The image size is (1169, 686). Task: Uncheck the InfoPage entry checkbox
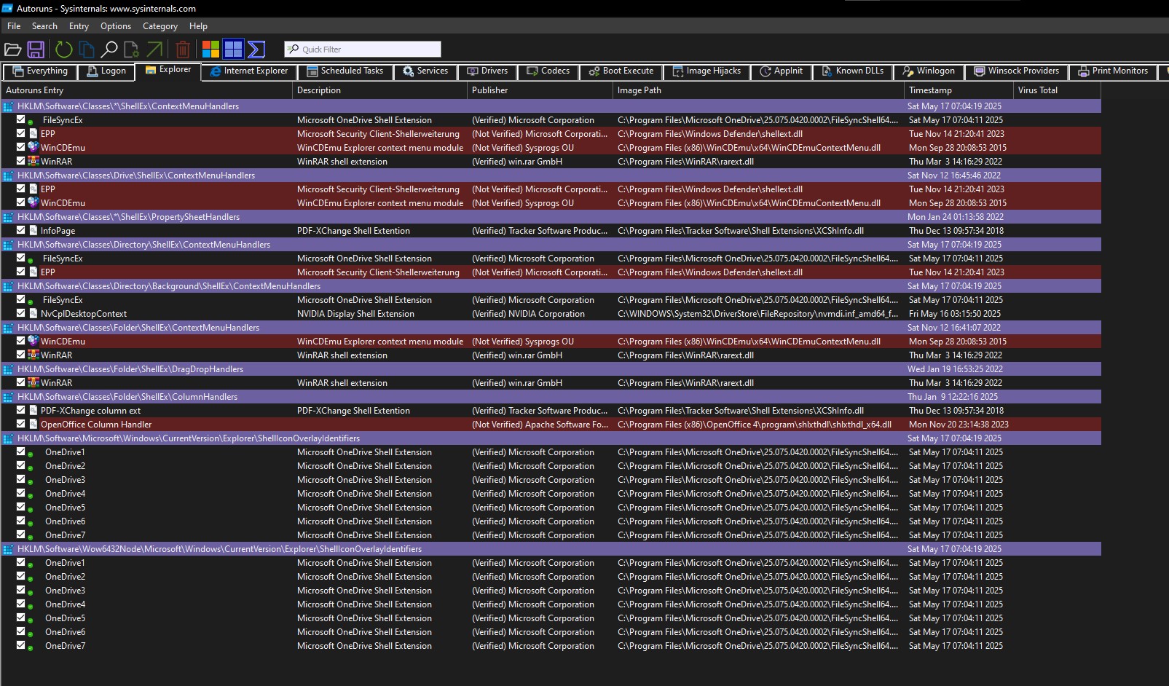[21, 230]
